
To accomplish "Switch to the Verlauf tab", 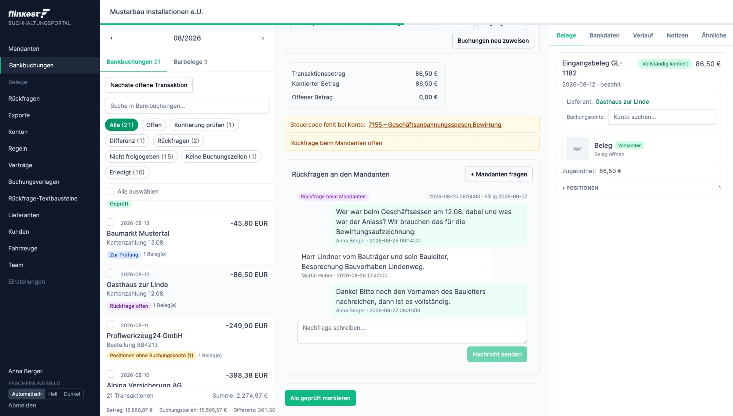I will tap(643, 35).
